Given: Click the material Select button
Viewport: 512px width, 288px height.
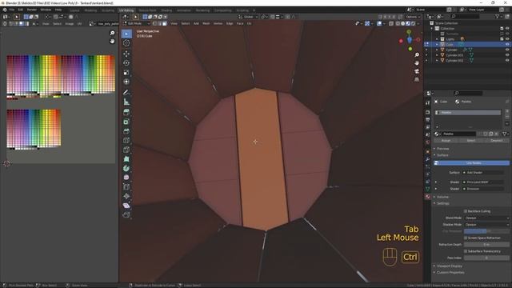Looking at the screenshot, I should (471, 141).
